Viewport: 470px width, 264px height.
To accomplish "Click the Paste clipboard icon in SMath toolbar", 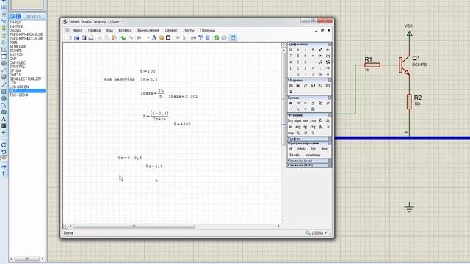I will [x=115, y=37].
